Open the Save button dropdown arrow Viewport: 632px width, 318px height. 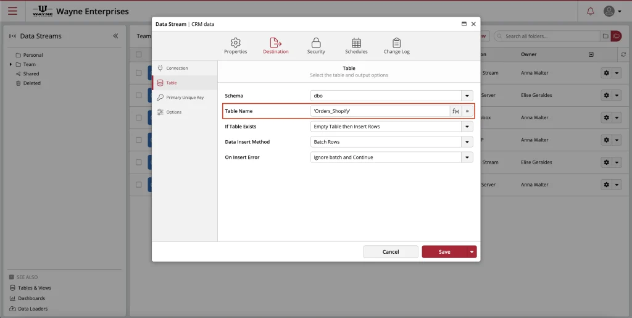coord(472,251)
